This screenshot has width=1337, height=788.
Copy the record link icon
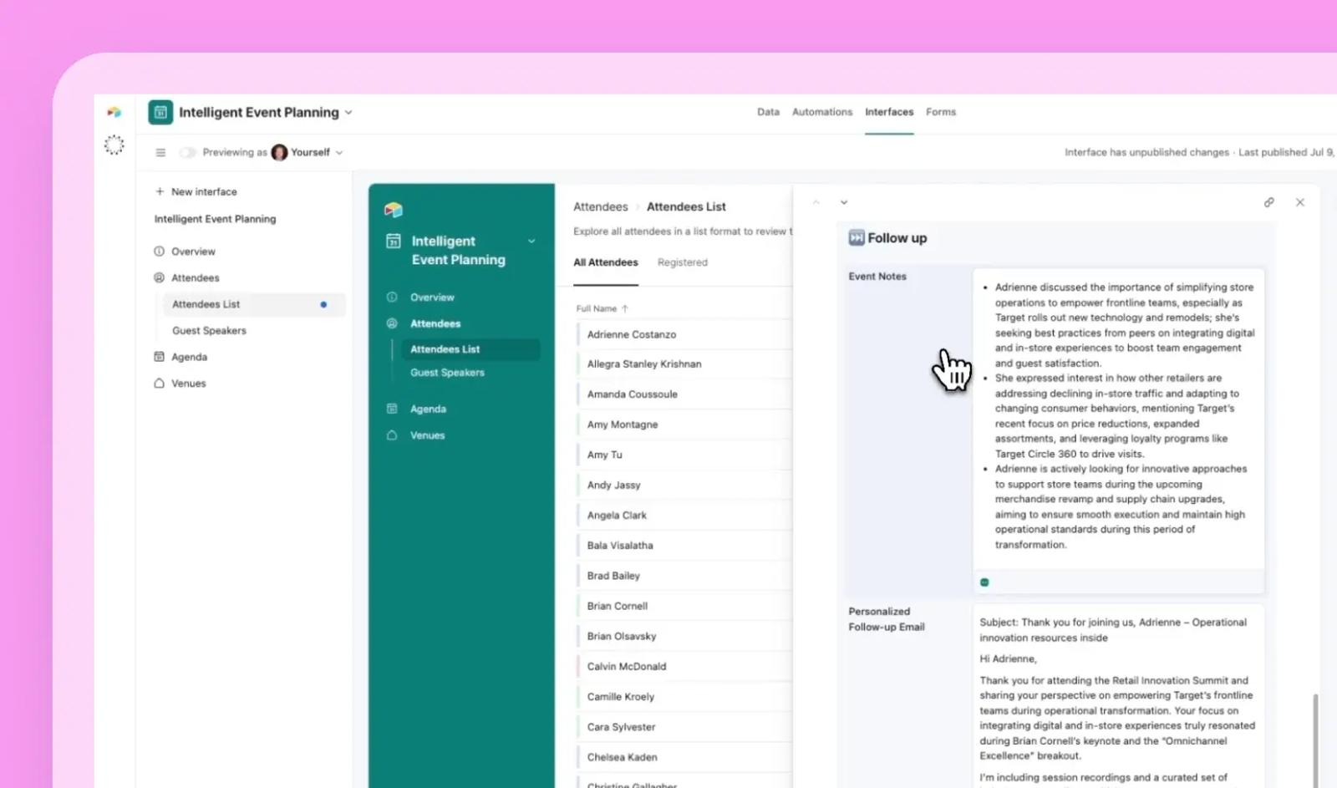(x=1269, y=202)
